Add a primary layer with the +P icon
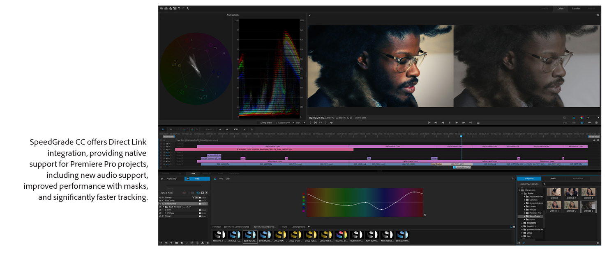The image size is (616, 253). pos(161,243)
